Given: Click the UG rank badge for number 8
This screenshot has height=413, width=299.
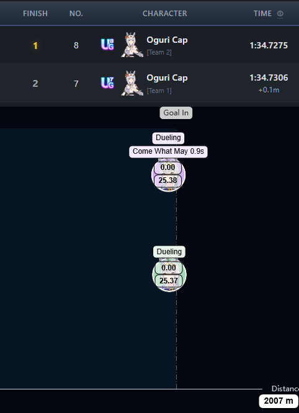Looking at the screenshot, I should [107, 45].
